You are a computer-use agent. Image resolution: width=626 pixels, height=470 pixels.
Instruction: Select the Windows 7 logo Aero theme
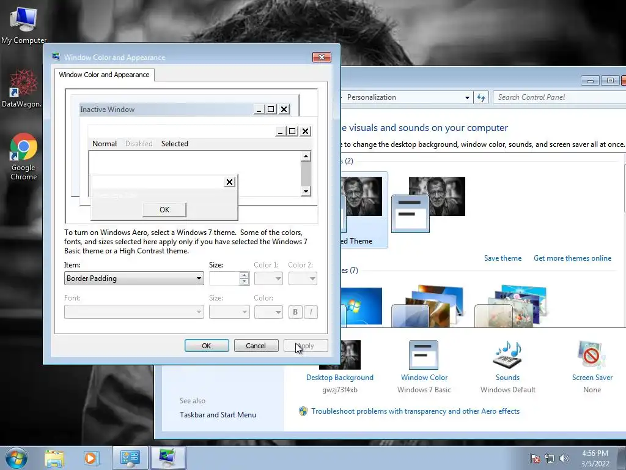(x=361, y=307)
